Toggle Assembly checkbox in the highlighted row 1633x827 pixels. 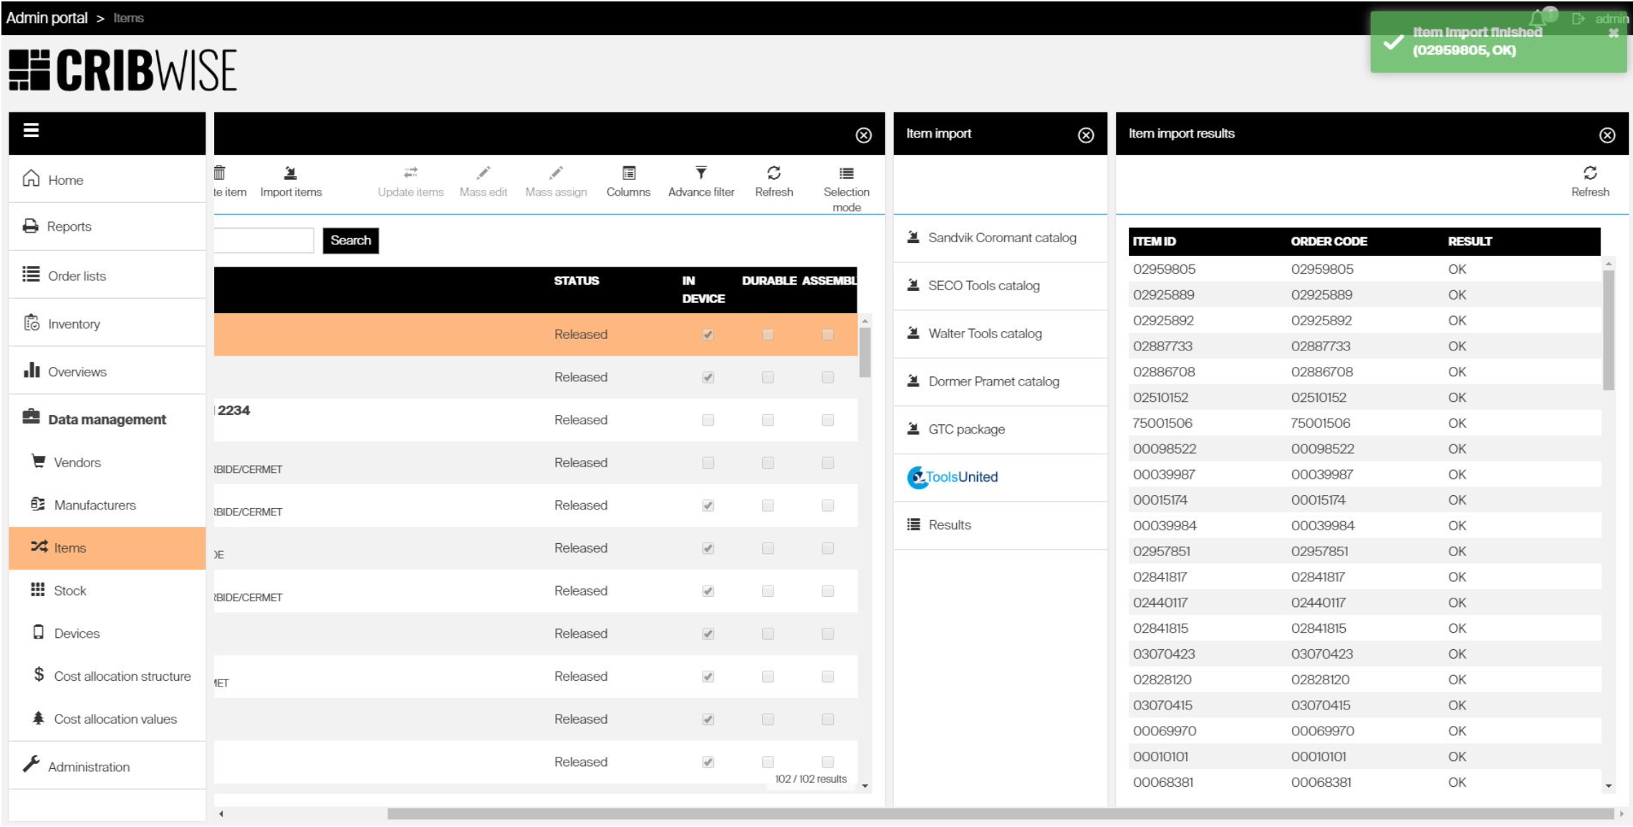827,335
